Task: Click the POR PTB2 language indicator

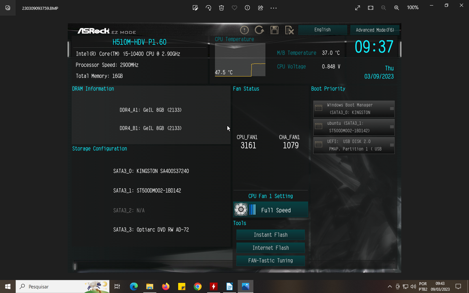Action: (x=423, y=286)
